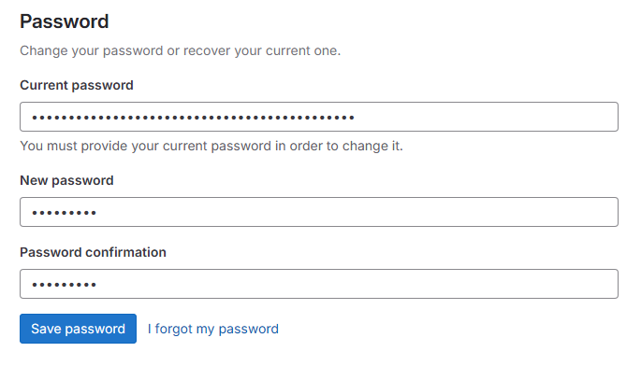Click the Password confirmation field label
Image resolution: width=641 pixels, height=366 pixels.
(x=93, y=252)
